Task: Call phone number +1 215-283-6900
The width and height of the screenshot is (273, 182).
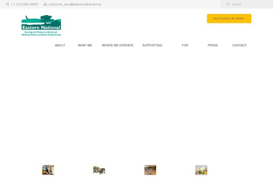Action: 25,4
